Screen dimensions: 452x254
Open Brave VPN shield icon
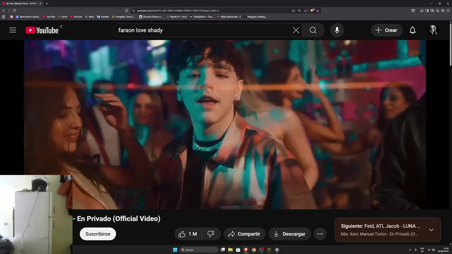coord(443,11)
